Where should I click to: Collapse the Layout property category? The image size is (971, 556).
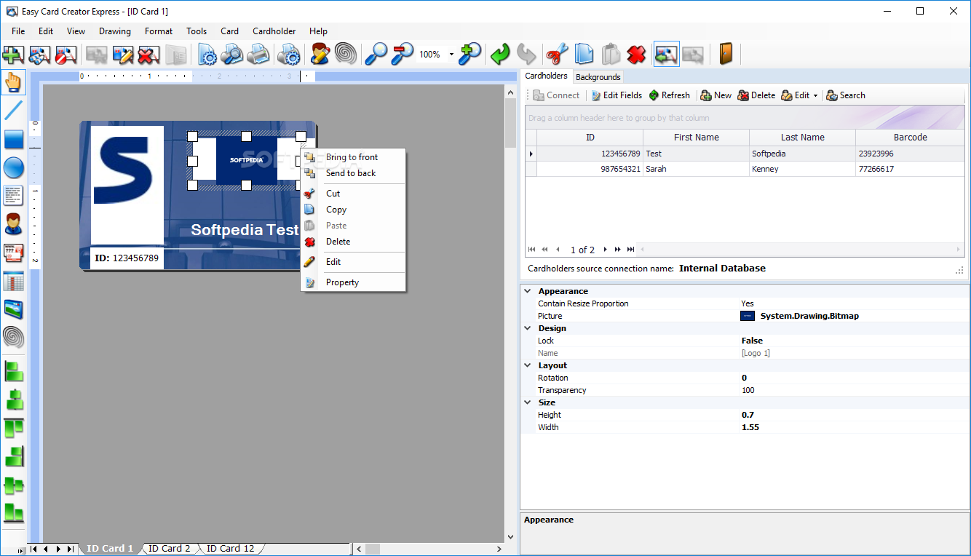point(528,365)
